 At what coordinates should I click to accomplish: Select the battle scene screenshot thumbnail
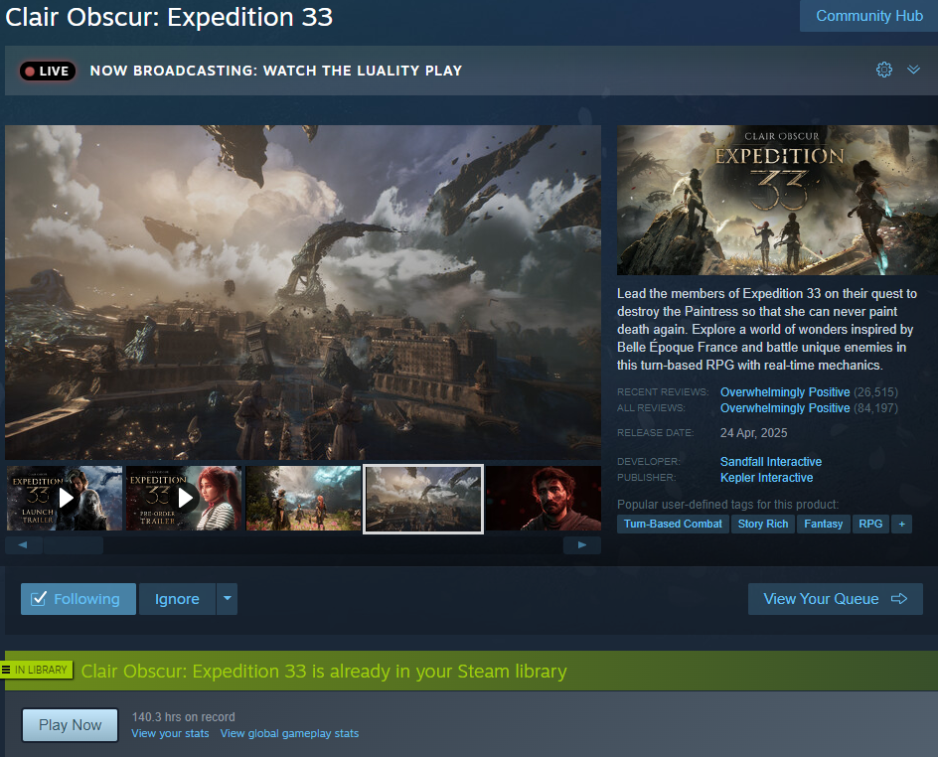click(x=303, y=498)
